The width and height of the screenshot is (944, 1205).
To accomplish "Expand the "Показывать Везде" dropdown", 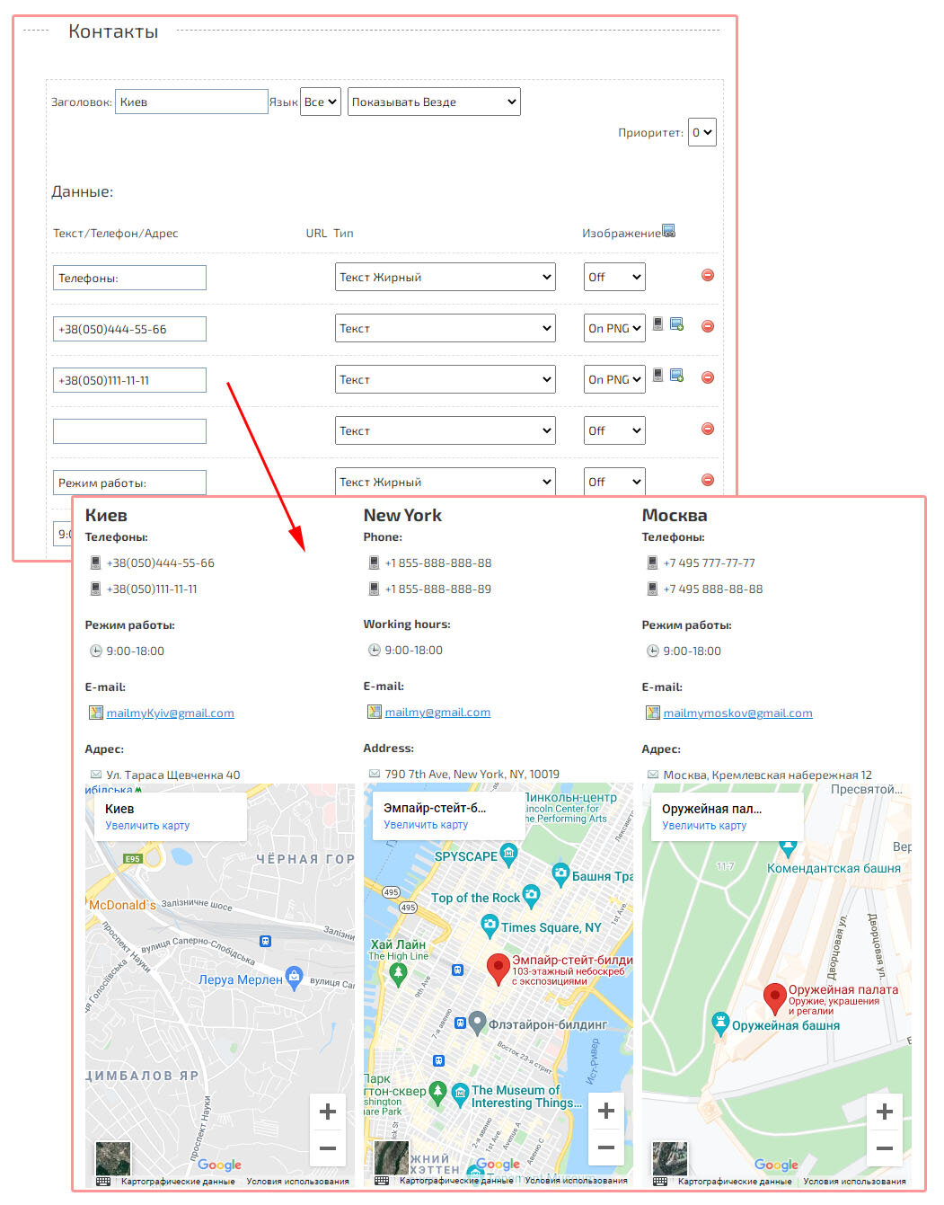I will click(434, 102).
